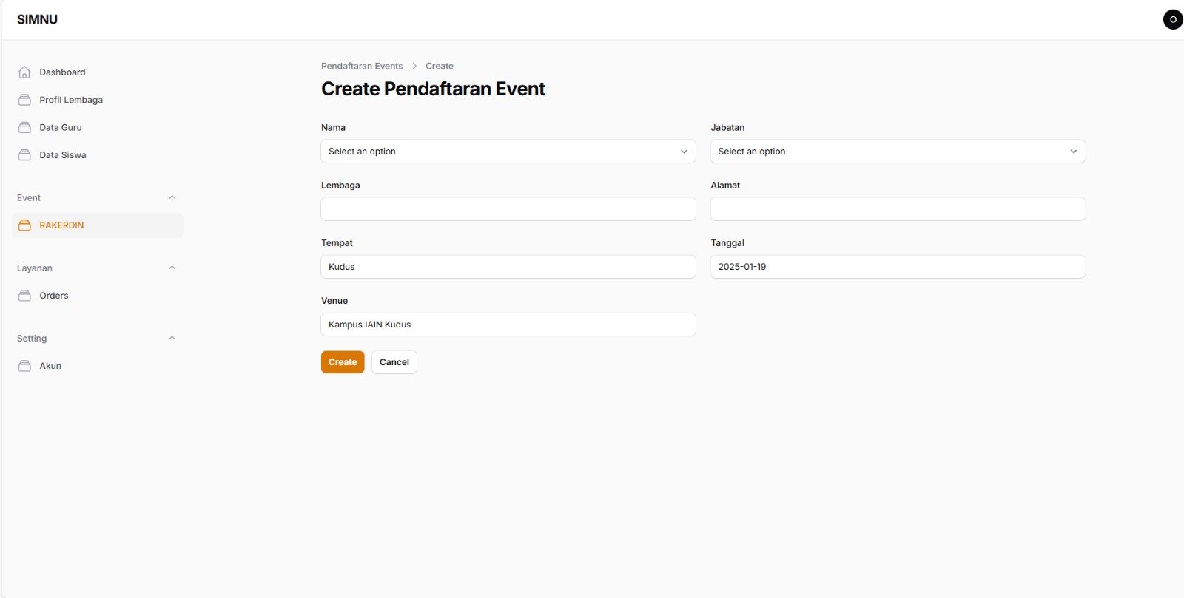Select RAKERDIN in the sidebar

tap(98, 225)
